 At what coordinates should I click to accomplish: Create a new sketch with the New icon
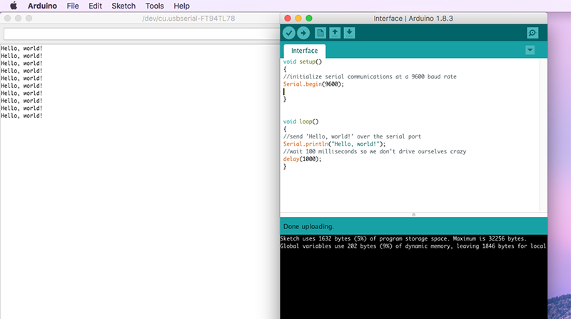(320, 33)
